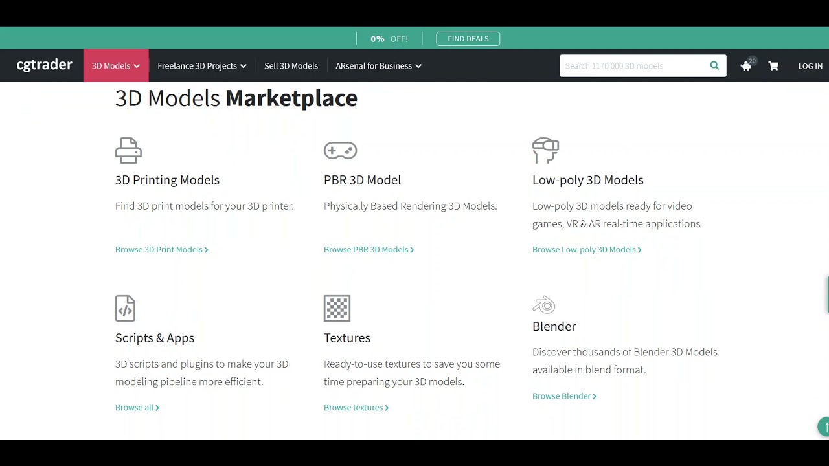Click the Scripts & Apps heading
The width and height of the screenshot is (829, 466).
point(155,338)
